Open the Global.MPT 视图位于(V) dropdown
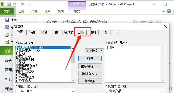174x93 pixels. tap(73, 91)
